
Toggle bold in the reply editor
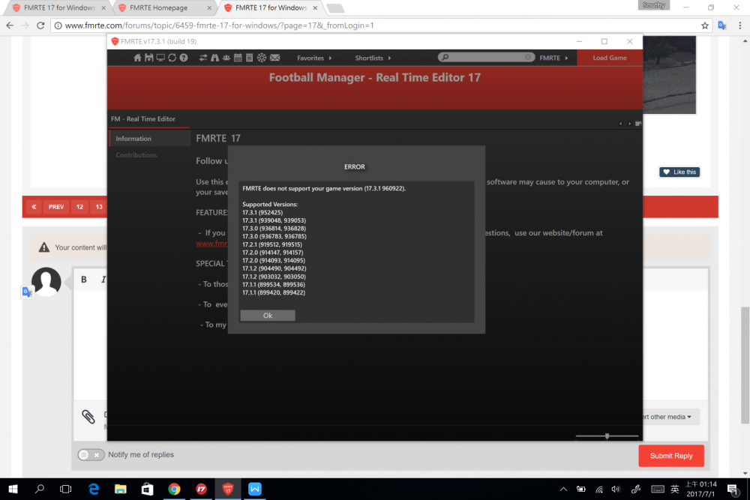tap(84, 280)
